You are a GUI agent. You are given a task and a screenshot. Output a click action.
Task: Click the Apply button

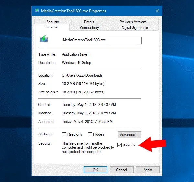coord(148,170)
